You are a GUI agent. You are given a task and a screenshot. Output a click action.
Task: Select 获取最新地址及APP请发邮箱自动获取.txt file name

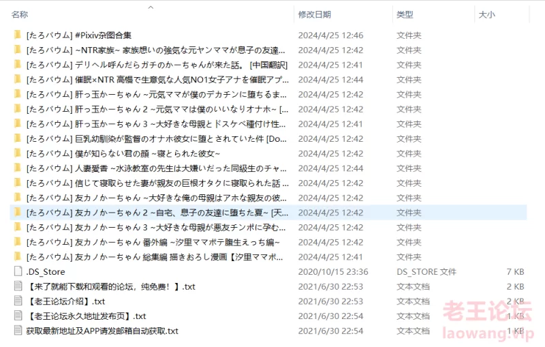(x=102, y=331)
